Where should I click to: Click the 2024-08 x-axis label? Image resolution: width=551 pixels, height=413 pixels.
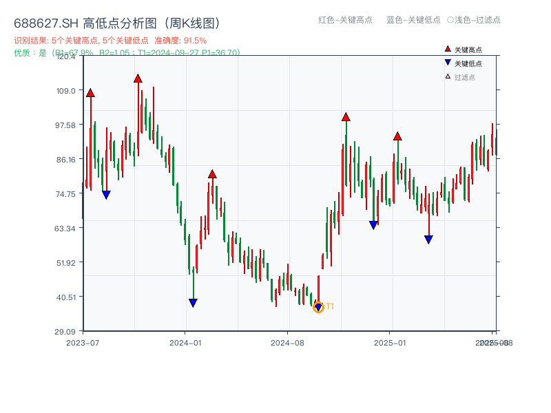287,341
